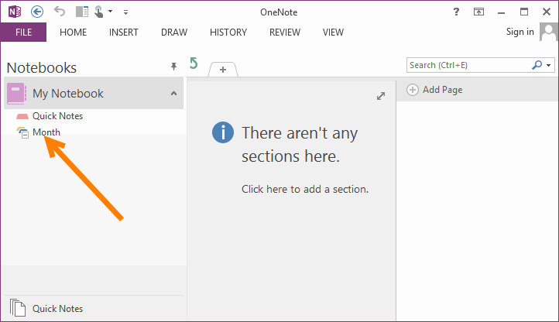
Task: Click the Add Page plus circle icon
Action: pyautogui.click(x=413, y=90)
